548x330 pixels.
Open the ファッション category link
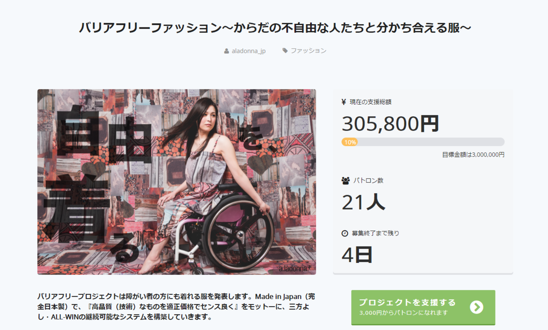(308, 51)
